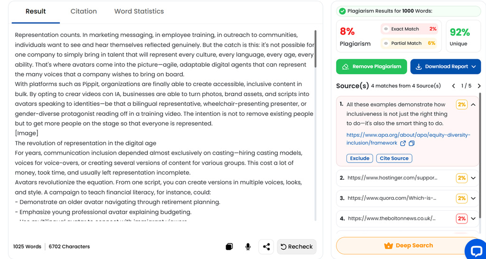Open Download Report dropdown
Viewport: 486px width, 259px height.
(445, 66)
